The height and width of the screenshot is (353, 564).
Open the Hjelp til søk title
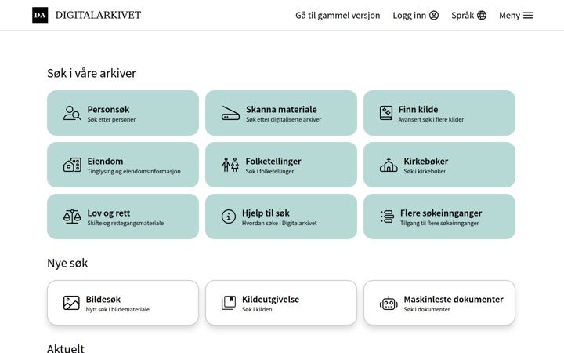(266, 213)
